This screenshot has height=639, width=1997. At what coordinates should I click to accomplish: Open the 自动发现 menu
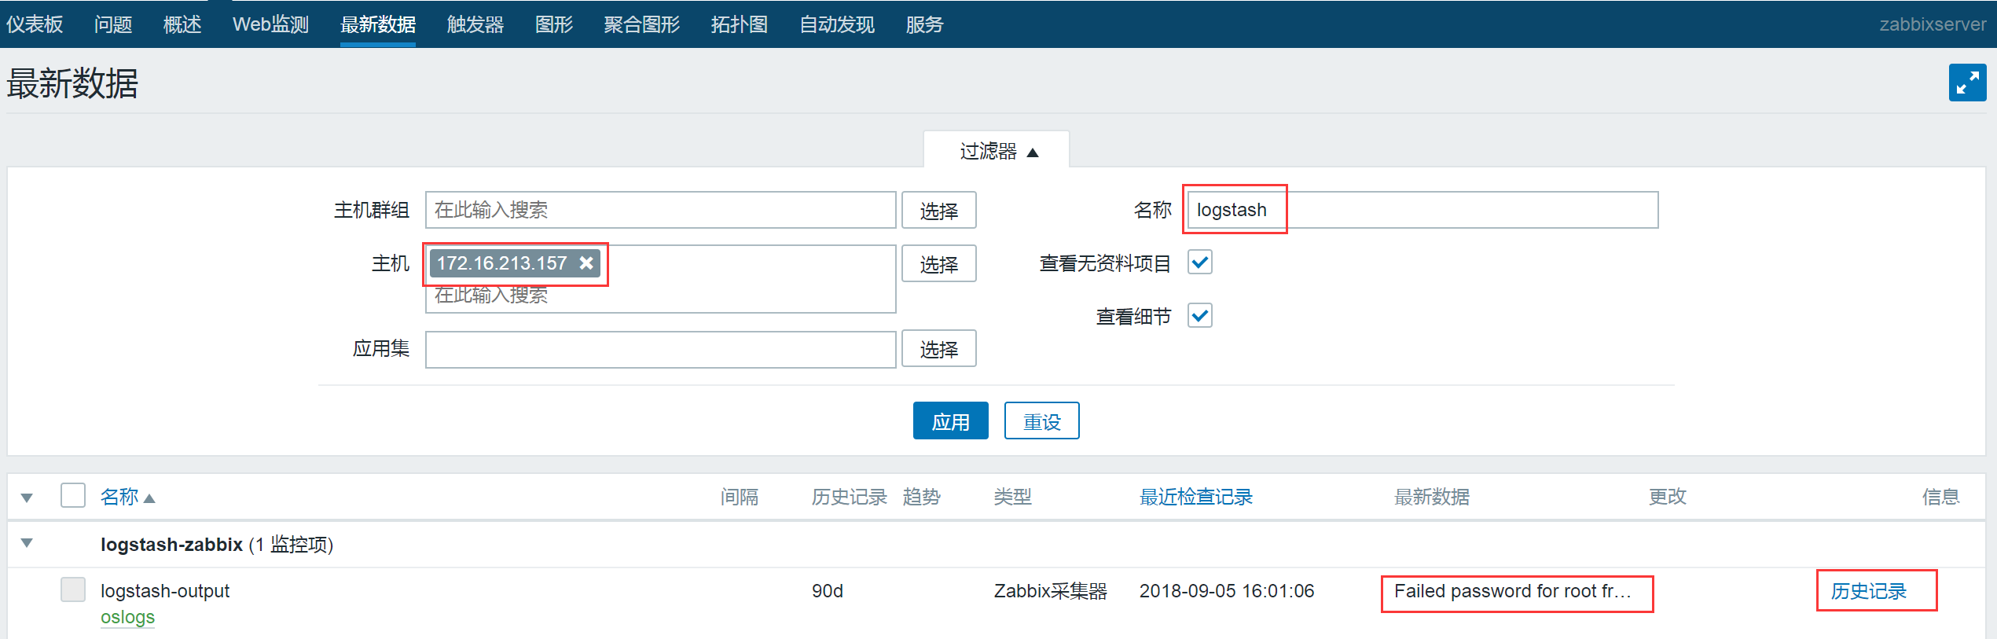837,24
